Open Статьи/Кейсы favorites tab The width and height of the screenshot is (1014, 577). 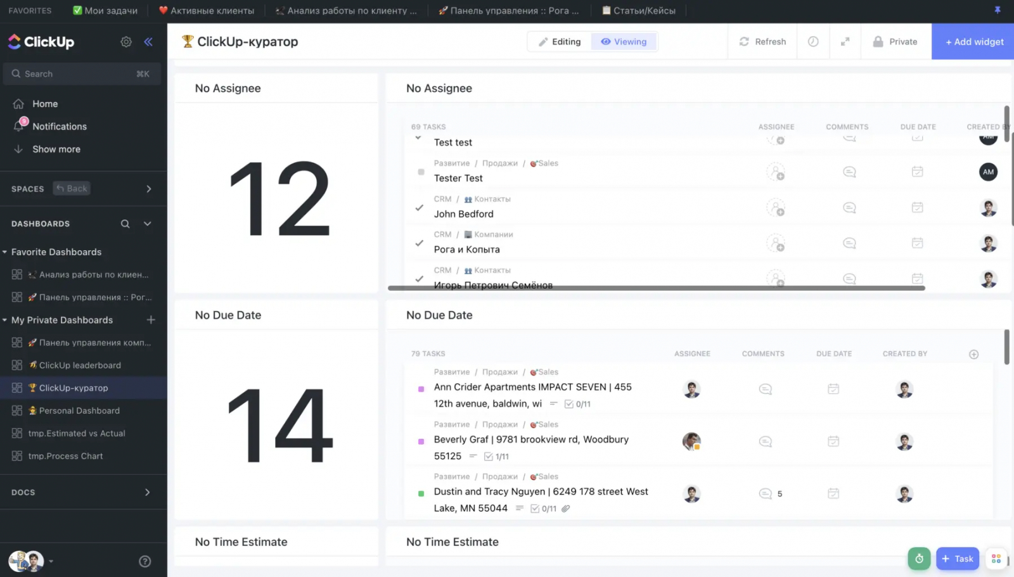(638, 11)
